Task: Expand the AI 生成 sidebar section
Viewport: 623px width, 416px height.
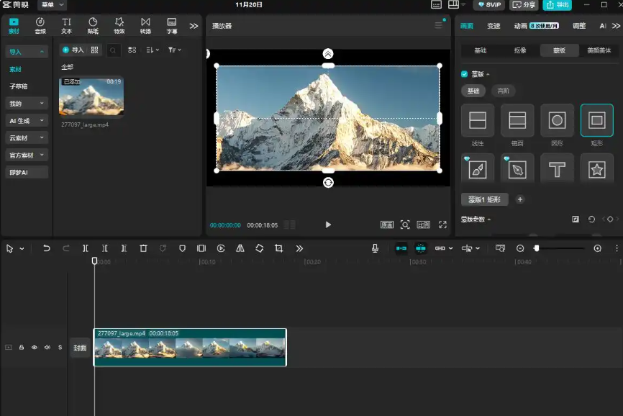Action: tap(27, 121)
